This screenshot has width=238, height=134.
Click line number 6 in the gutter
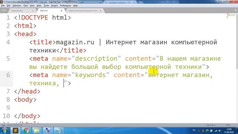(8, 75)
